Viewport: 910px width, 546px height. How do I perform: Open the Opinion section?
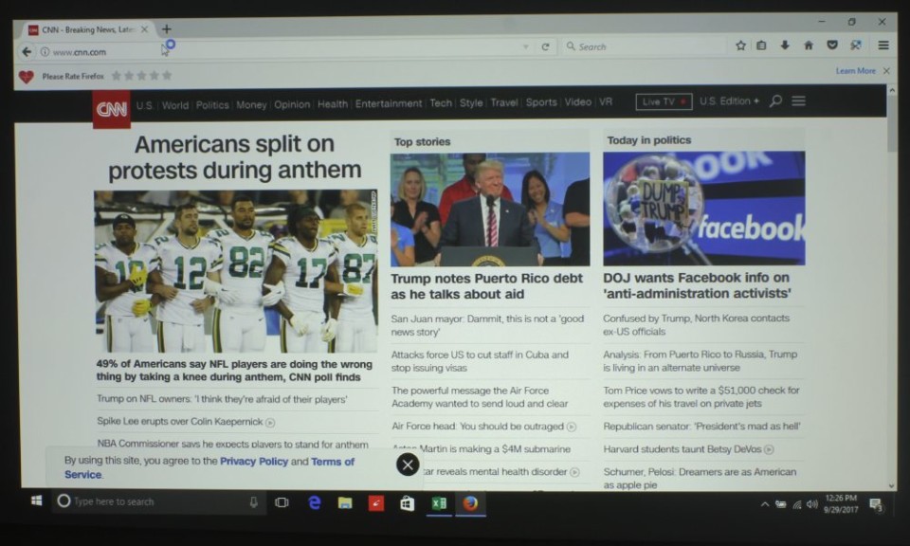pos(292,104)
